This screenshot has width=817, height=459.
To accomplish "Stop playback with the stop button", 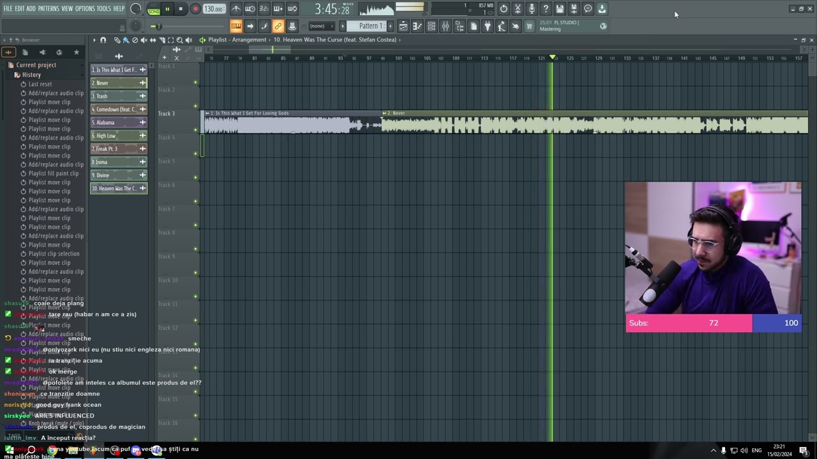I will pos(181,9).
